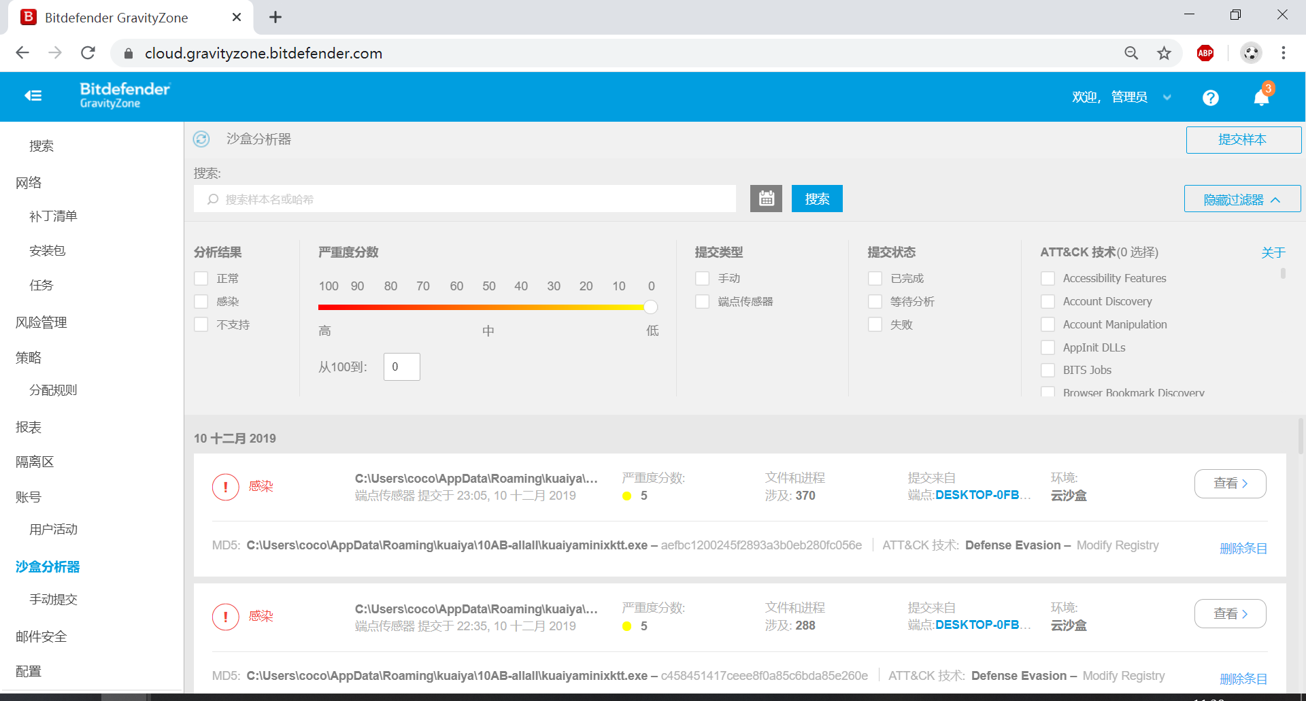Click the severity slider track near 50
Image resolution: width=1306 pixels, height=701 pixels.
pyautogui.click(x=489, y=307)
